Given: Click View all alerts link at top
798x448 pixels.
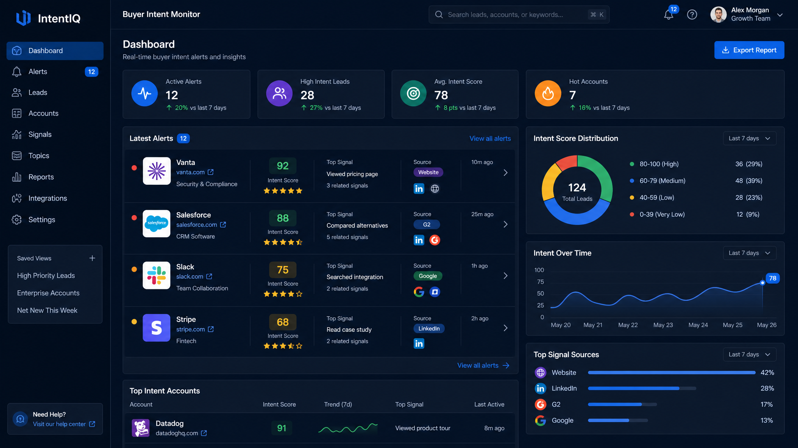Looking at the screenshot, I should click(x=490, y=138).
